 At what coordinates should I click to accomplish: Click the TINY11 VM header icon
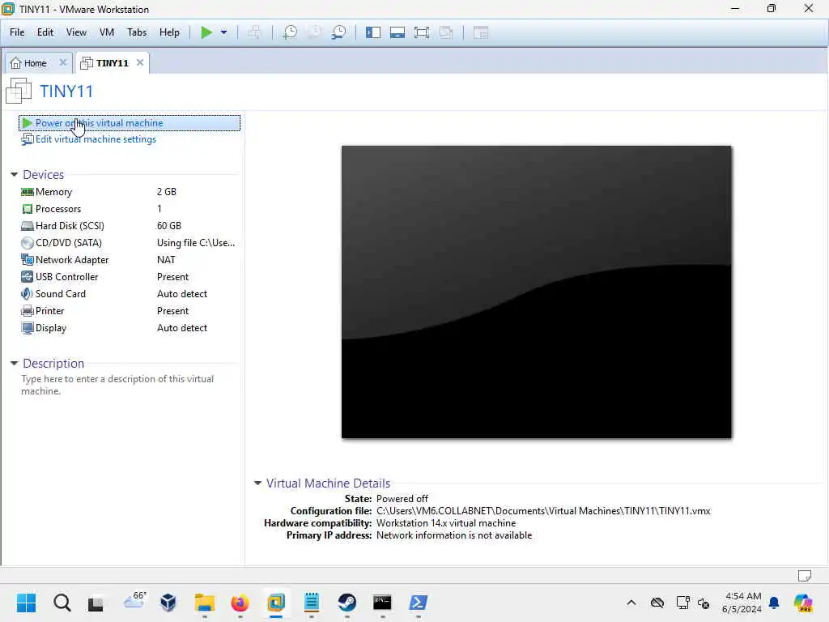[x=19, y=91]
